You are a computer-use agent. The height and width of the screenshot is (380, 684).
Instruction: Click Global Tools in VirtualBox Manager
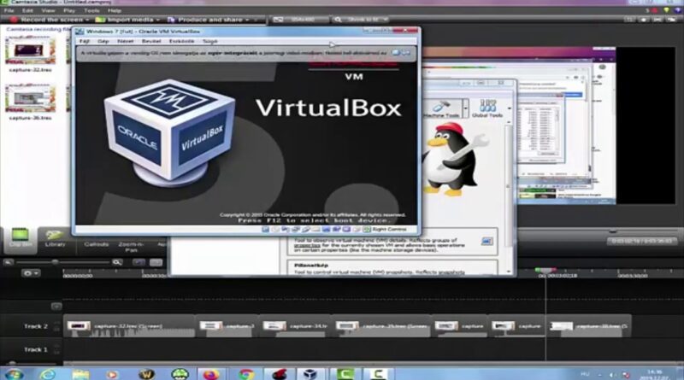click(x=487, y=108)
